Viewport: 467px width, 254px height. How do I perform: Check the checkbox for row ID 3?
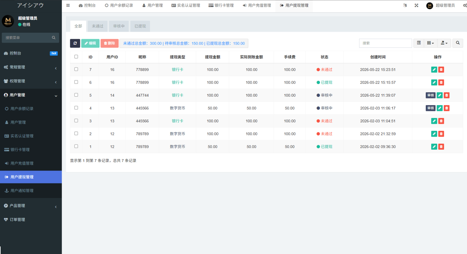pyautogui.click(x=76, y=121)
